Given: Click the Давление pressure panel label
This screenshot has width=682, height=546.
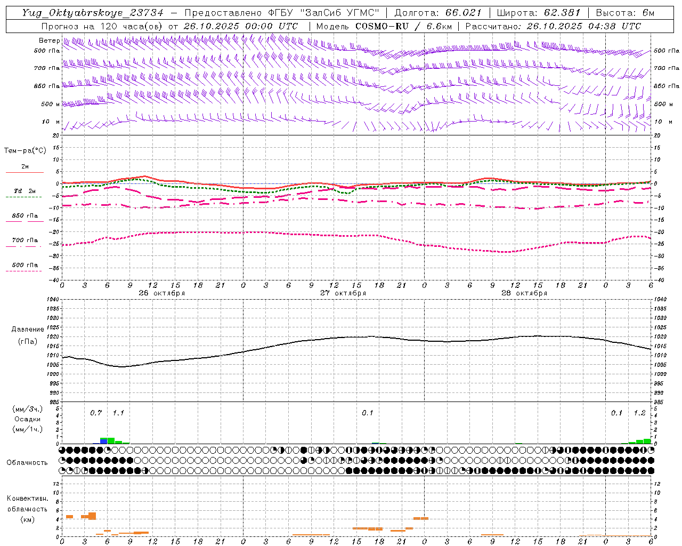Looking at the screenshot, I should 27,330.
